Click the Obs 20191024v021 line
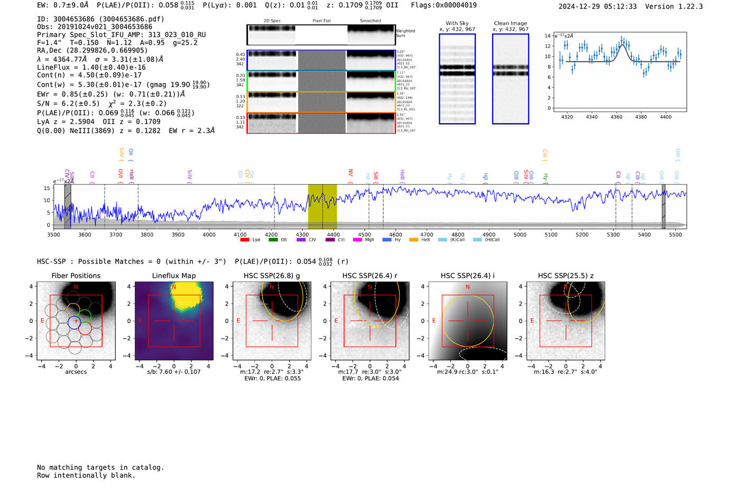Viewport: 740px width, 504px height. pos(95,27)
